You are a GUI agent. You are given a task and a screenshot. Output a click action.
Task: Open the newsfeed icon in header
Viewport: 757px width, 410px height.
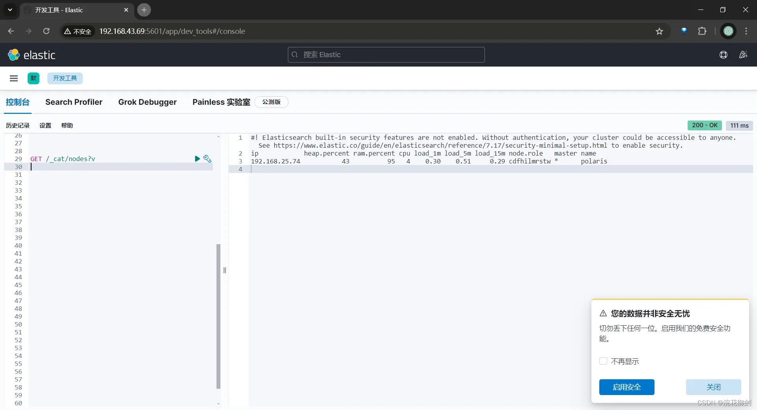743,55
